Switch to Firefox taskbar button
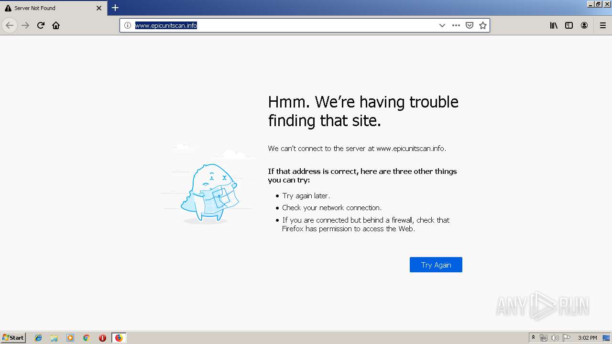This screenshot has height=344, width=612. click(119, 338)
